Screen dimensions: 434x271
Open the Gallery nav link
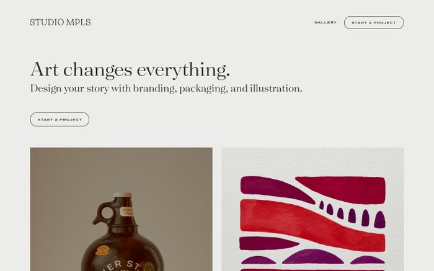point(325,22)
